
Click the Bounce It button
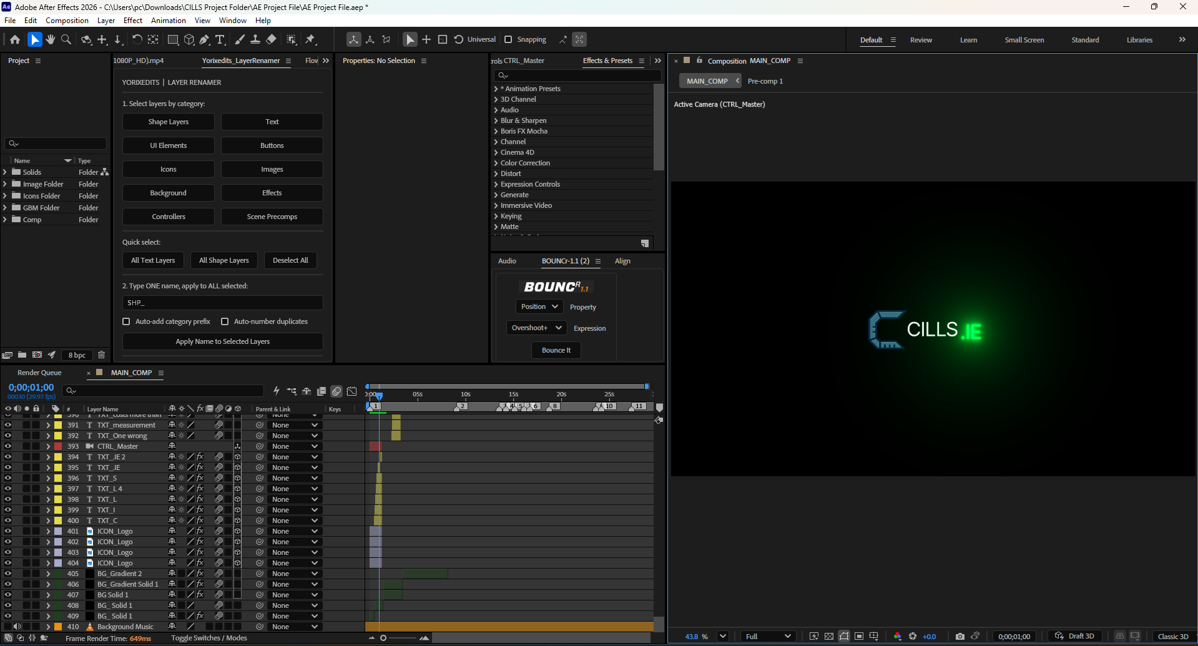click(556, 350)
